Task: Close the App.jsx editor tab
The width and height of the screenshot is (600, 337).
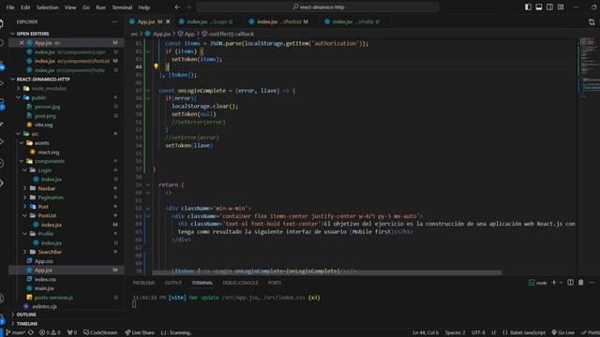Action: tap(168, 22)
